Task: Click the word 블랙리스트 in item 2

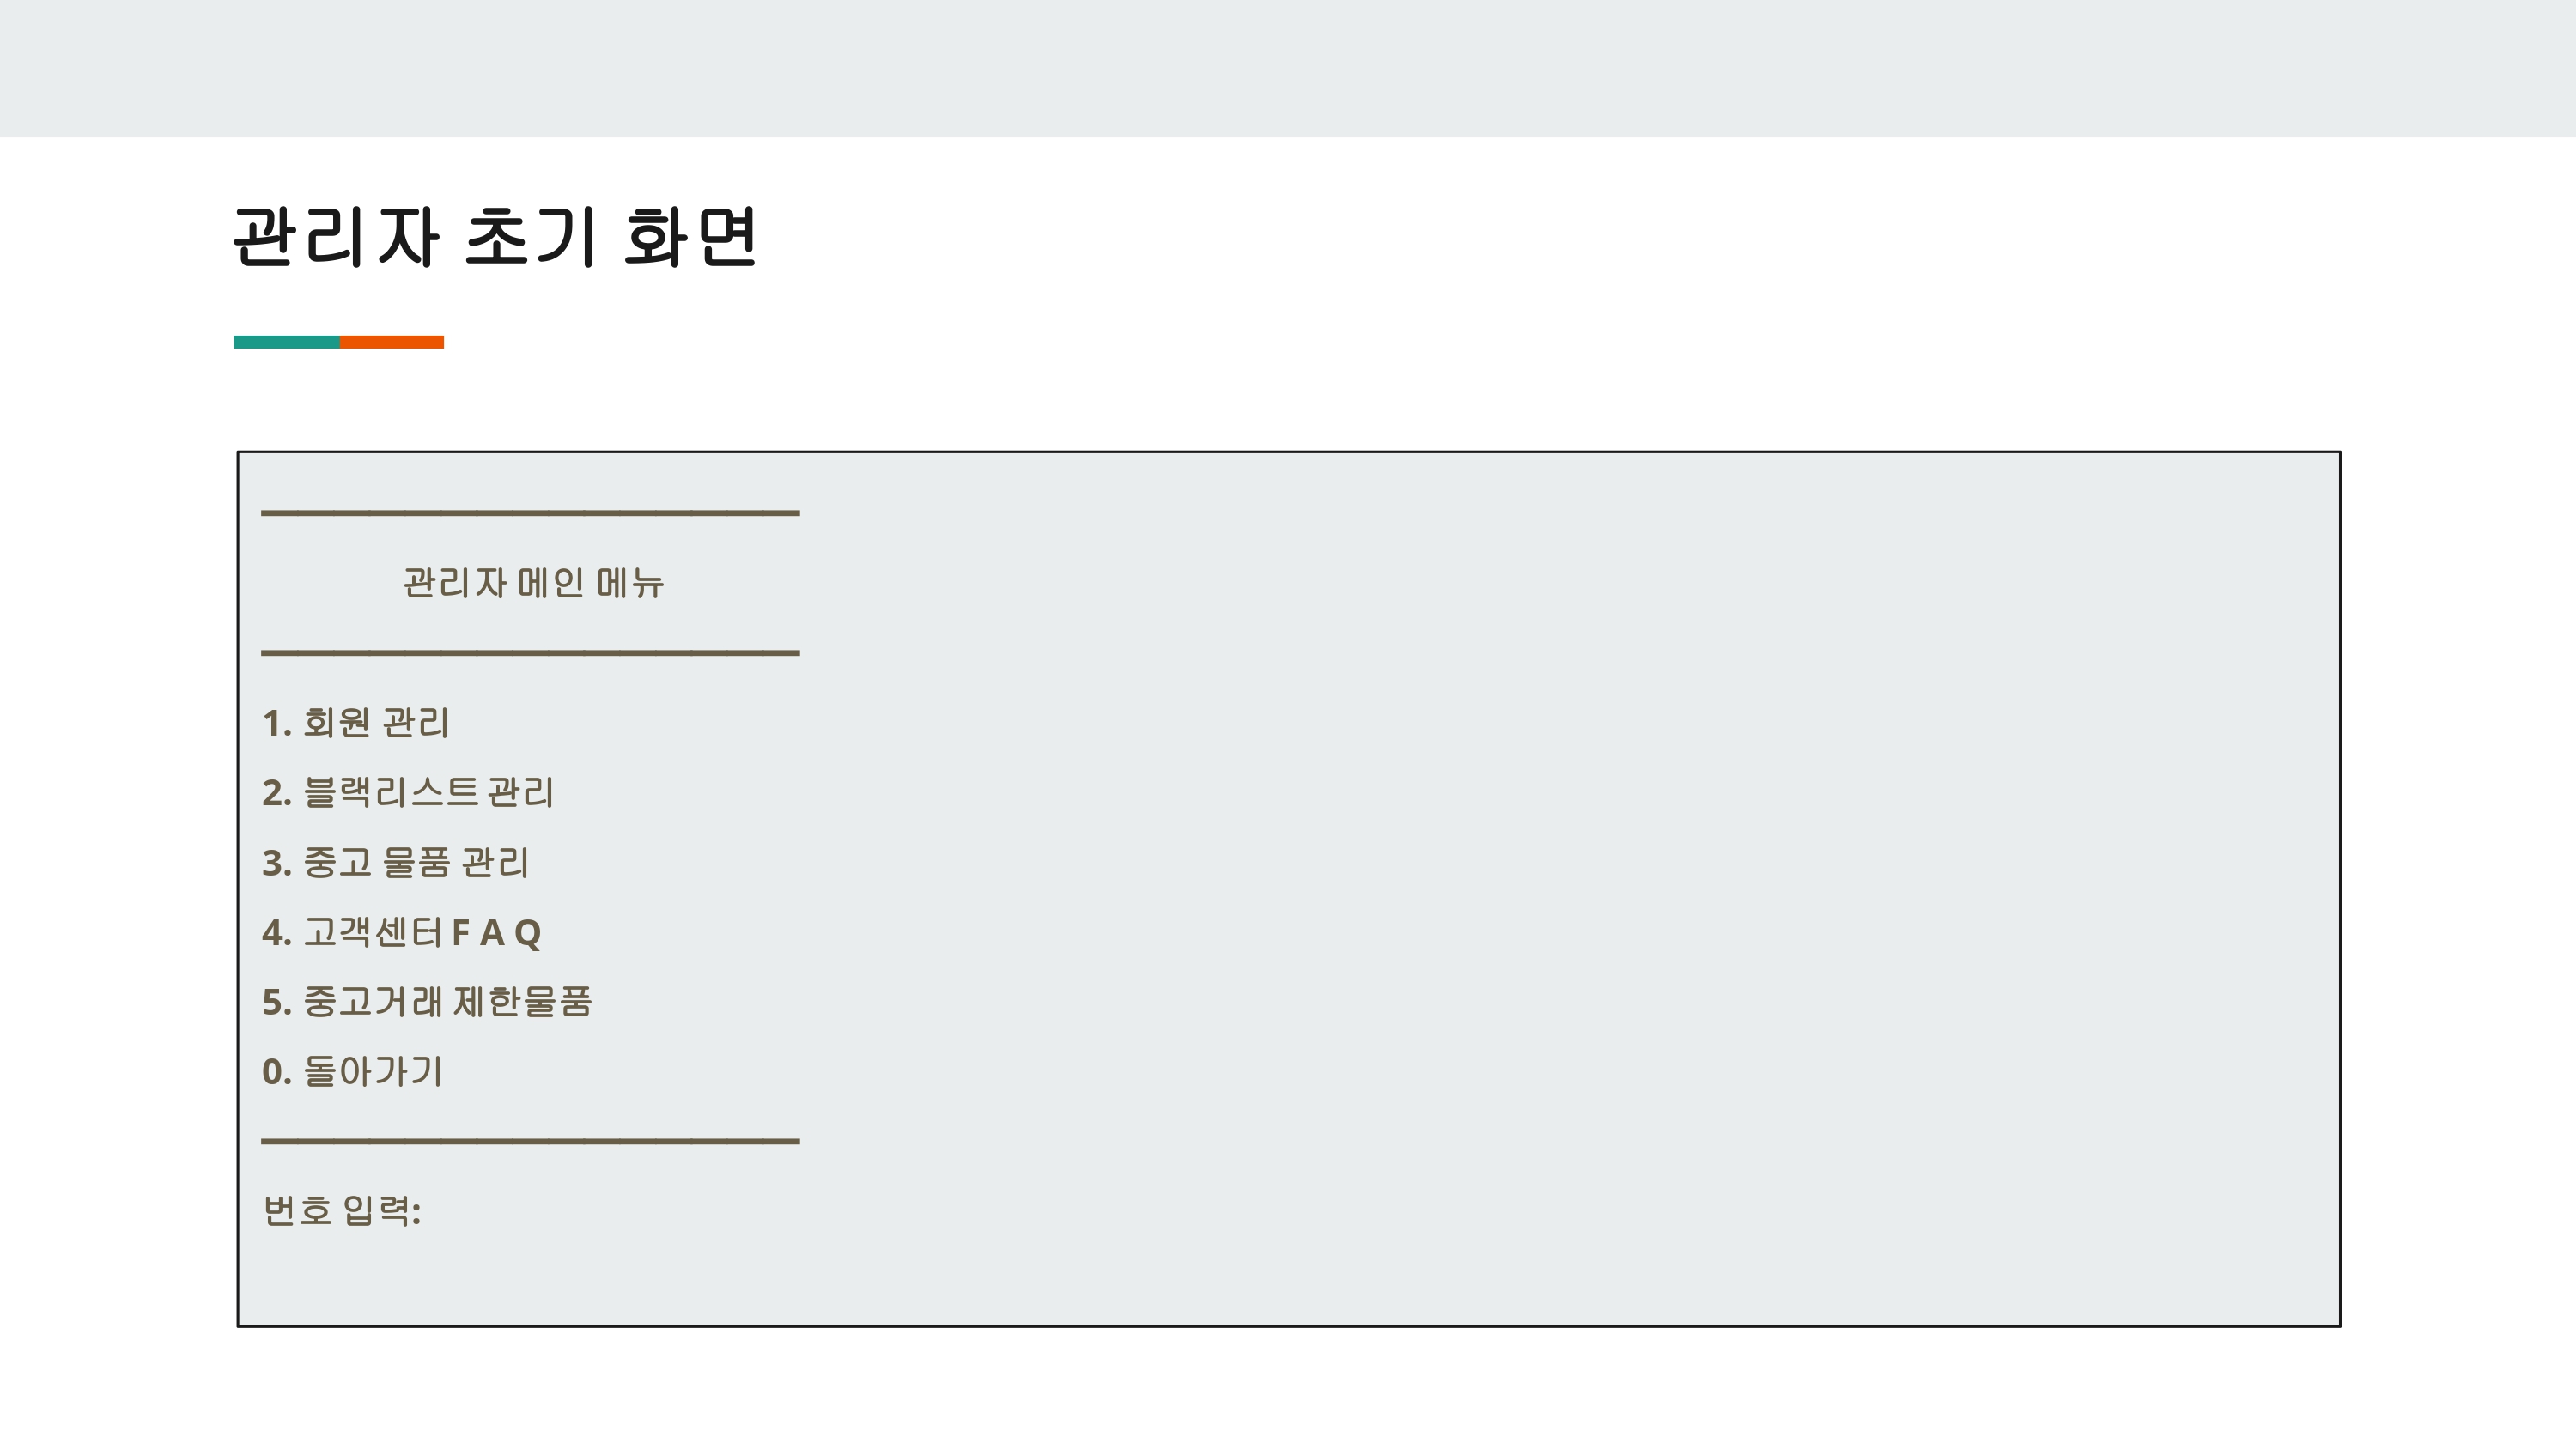Action: coord(391,792)
